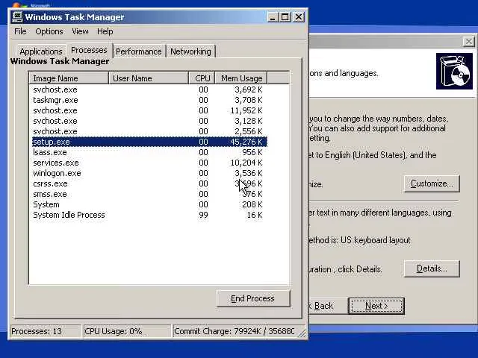Select svchost.exe using 3,128 K

[x=149, y=121]
